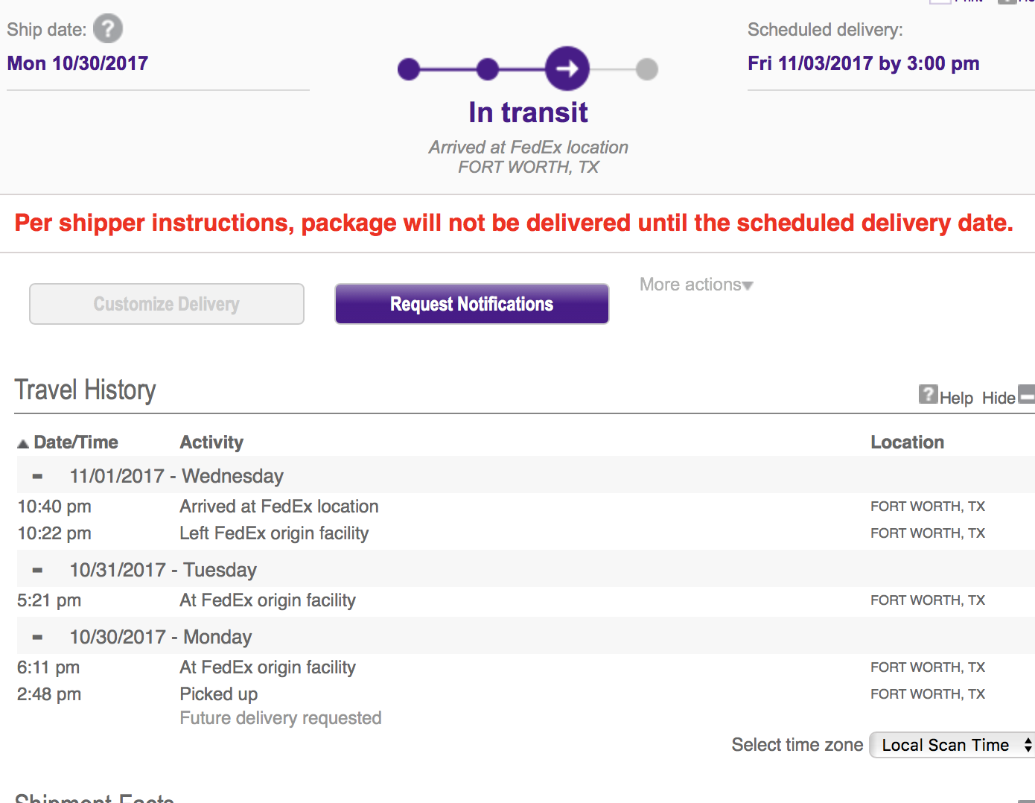Click the Ship date question mark icon
The height and width of the screenshot is (803, 1035).
(108, 29)
